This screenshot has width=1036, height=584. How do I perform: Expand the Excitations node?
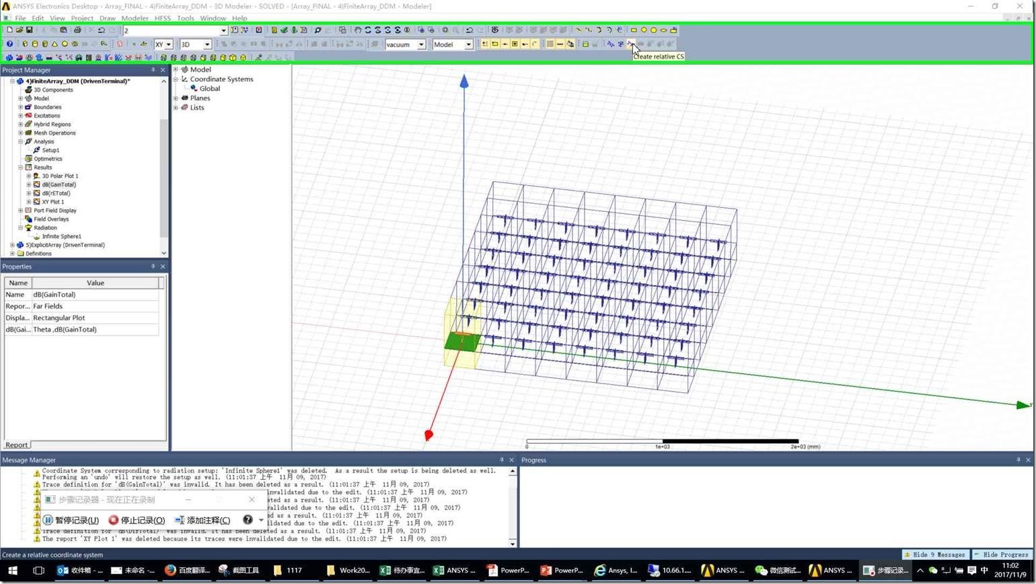click(x=20, y=116)
